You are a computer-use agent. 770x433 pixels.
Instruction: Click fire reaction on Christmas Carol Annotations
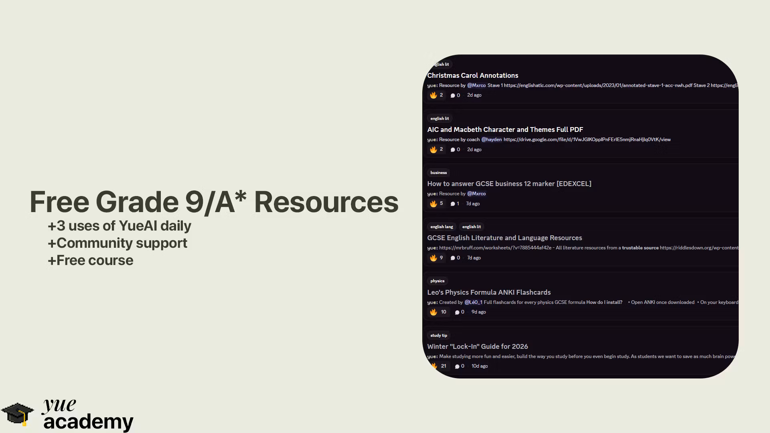point(434,95)
